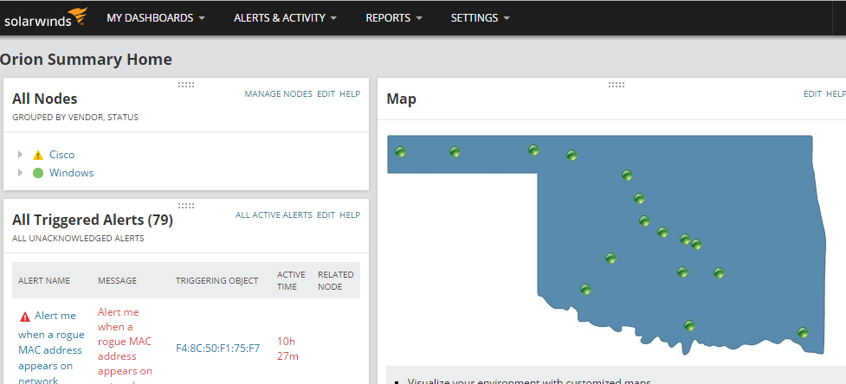The image size is (846, 384).
Task: Click Help on the All Triggered Alerts panel
Action: point(350,214)
